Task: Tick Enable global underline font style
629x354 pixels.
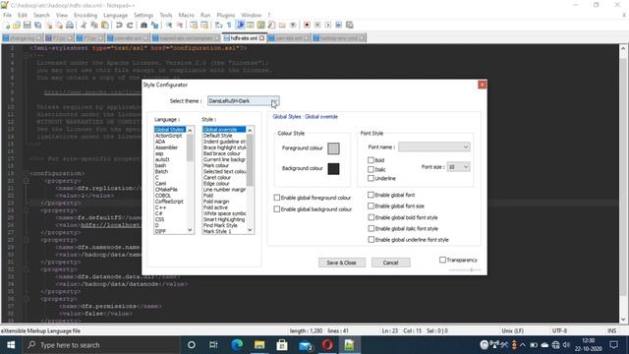Action: point(372,240)
